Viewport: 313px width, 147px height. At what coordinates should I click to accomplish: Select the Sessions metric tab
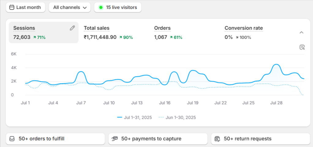tap(43, 32)
